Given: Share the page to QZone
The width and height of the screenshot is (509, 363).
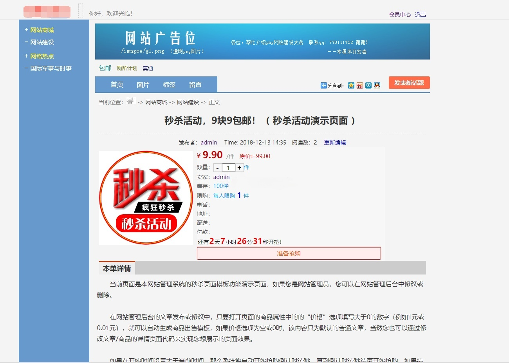Looking at the screenshot, I should [351, 85].
